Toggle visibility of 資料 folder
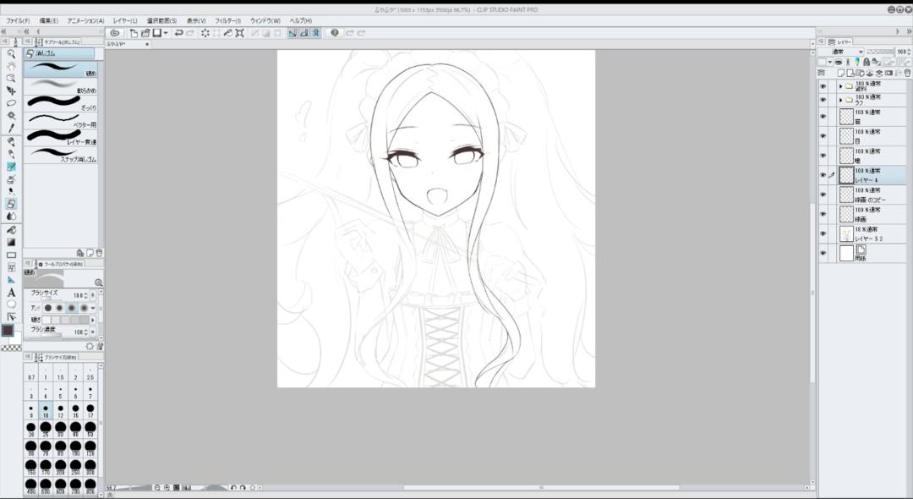Image resolution: width=913 pixels, height=499 pixels. tap(823, 86)
